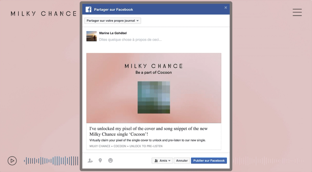Image resolution: width=312 pixels, height=172 pixels.
Task: Click the tag friends icon
Action: click(x=90, y=160)
